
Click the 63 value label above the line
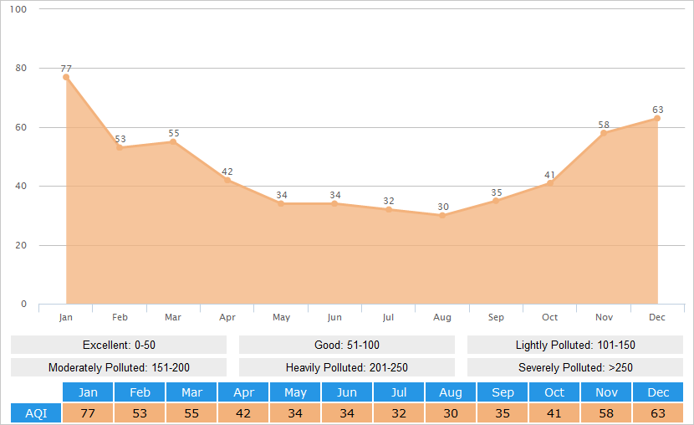tap(658, 110)
